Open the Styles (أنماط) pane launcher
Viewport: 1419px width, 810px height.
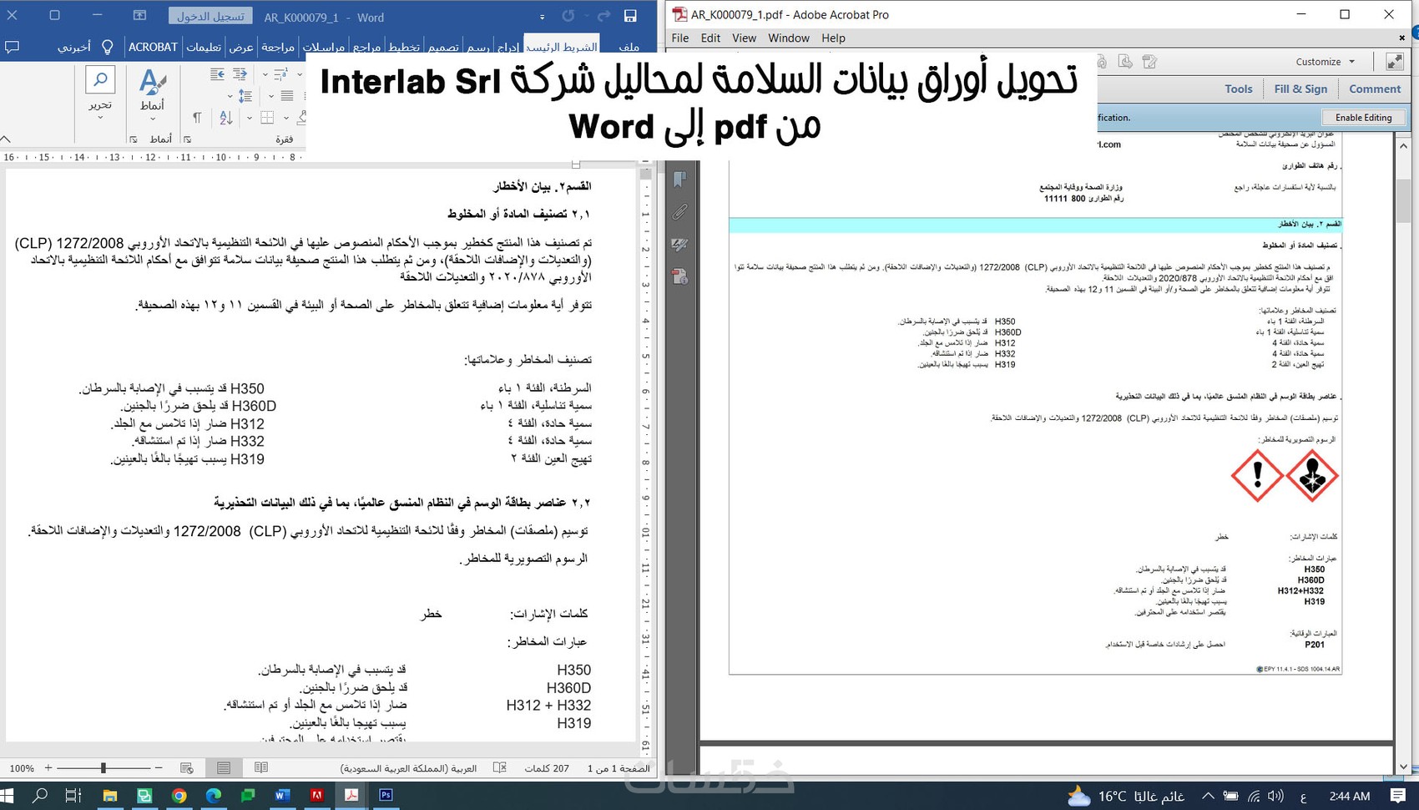coord(134,139)
